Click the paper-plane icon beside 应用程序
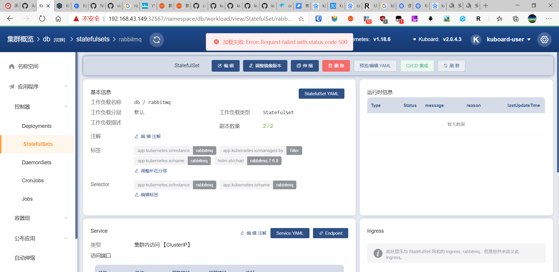 click(x=11, y=86)
